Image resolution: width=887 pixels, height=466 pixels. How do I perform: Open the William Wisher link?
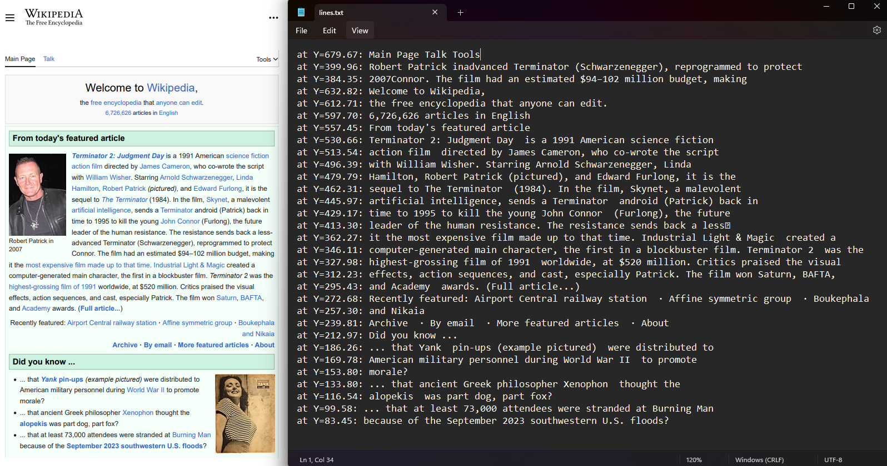click(x=108, y=178)
